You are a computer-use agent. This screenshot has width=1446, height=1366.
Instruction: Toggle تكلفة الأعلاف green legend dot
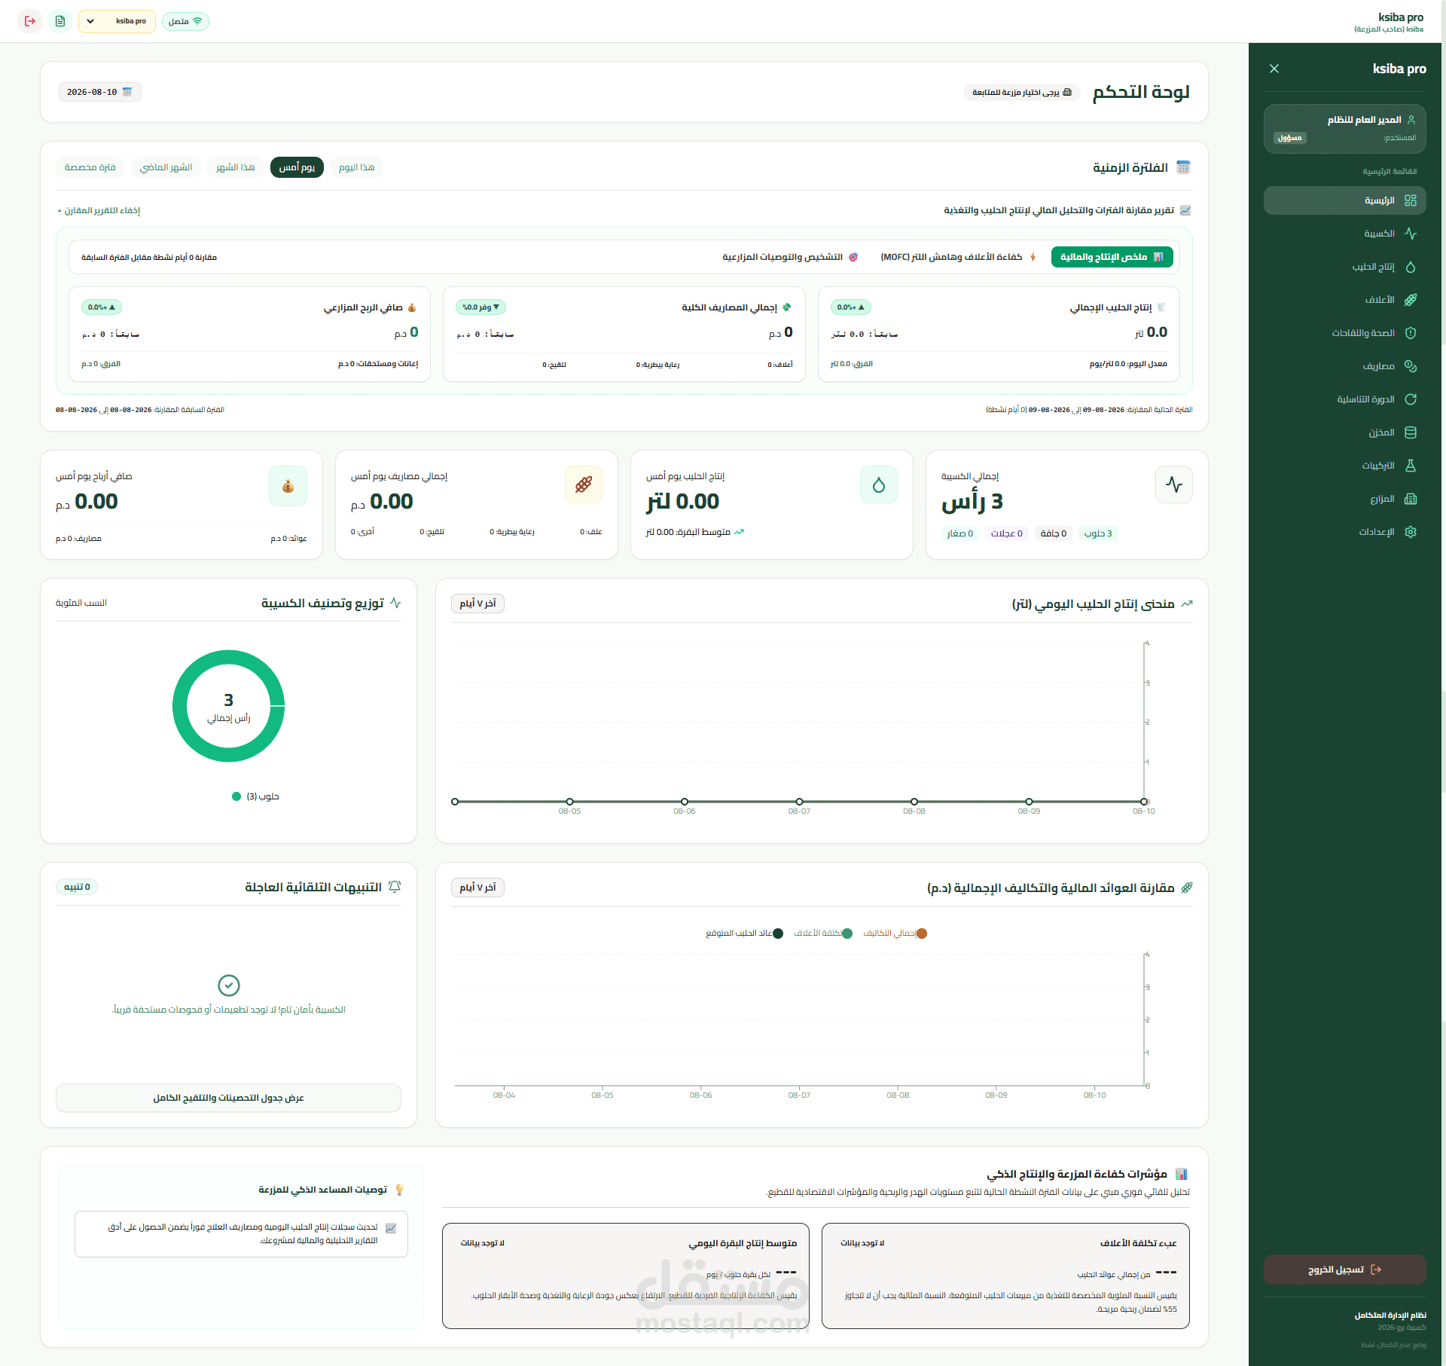(847, 934)
